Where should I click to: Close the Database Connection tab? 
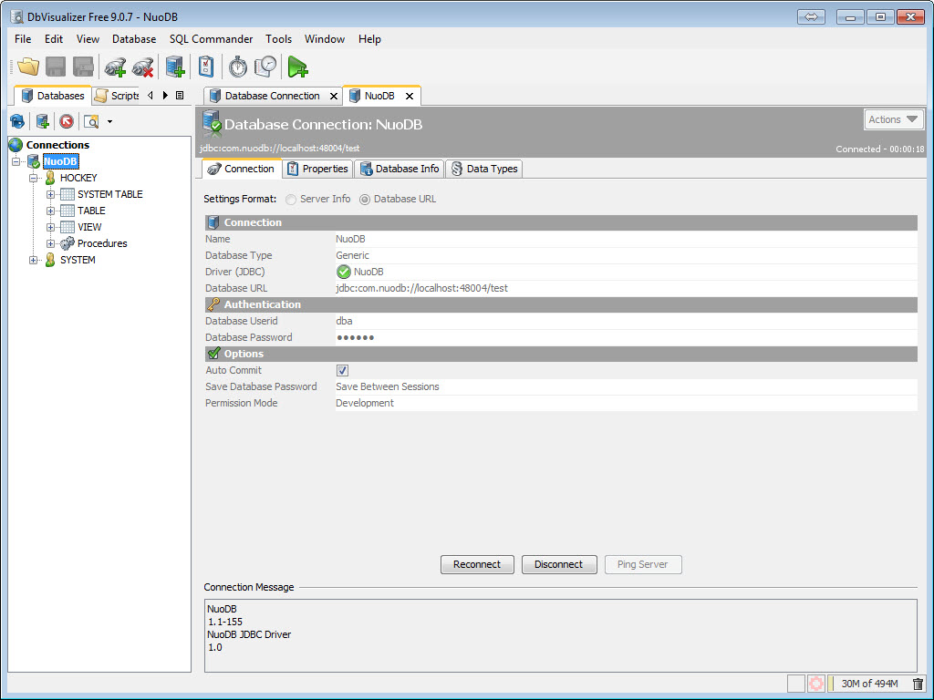coord(334,96)
